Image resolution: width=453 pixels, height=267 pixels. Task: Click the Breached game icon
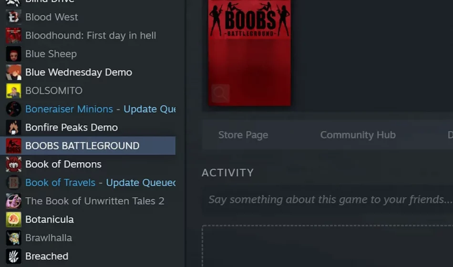[13, 256]
